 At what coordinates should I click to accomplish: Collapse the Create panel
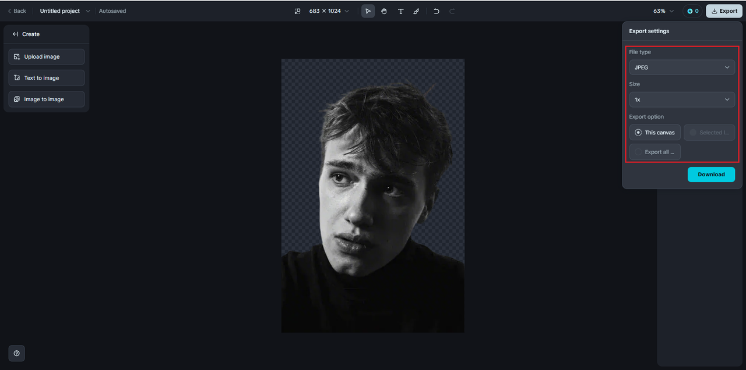tap(16, 34)
